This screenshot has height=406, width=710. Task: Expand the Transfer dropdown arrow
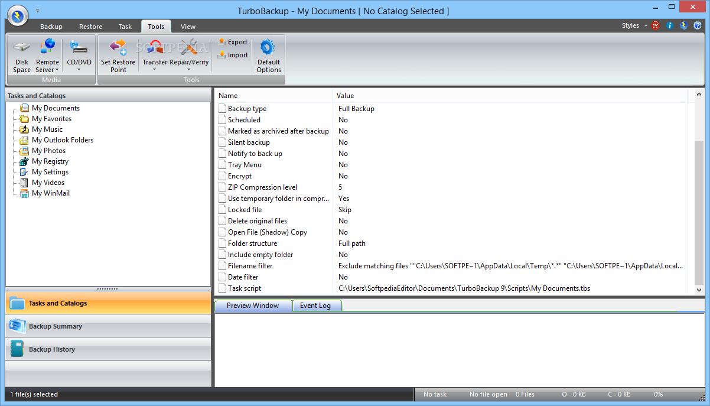pos(155,69)
